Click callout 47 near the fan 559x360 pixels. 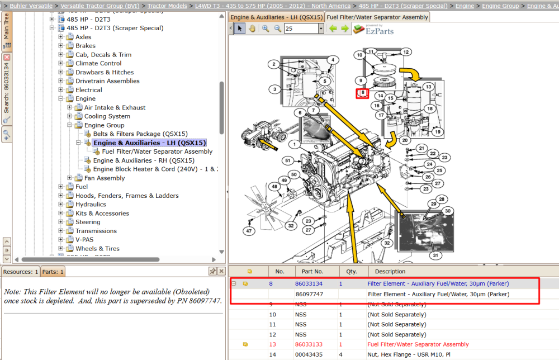click(249, 231)
